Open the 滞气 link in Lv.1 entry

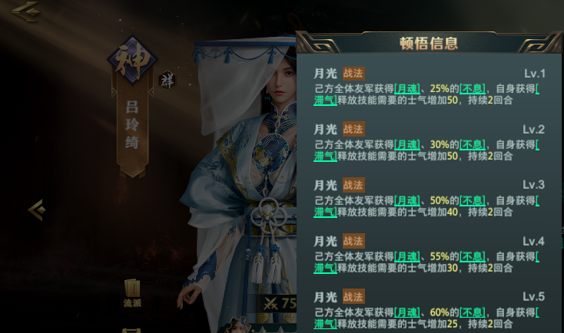click(325, 101)
